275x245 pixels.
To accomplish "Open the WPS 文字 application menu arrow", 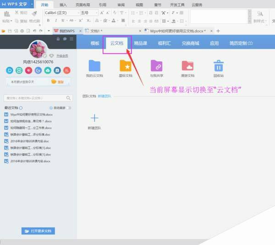I will [32, 4].
